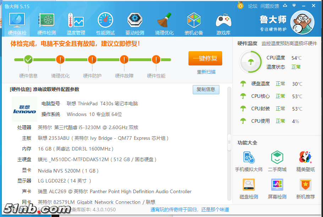Open 二手商城 second-hand store
Image resolution: width=323 pixels, height=217 pixels.
point(277,161)
